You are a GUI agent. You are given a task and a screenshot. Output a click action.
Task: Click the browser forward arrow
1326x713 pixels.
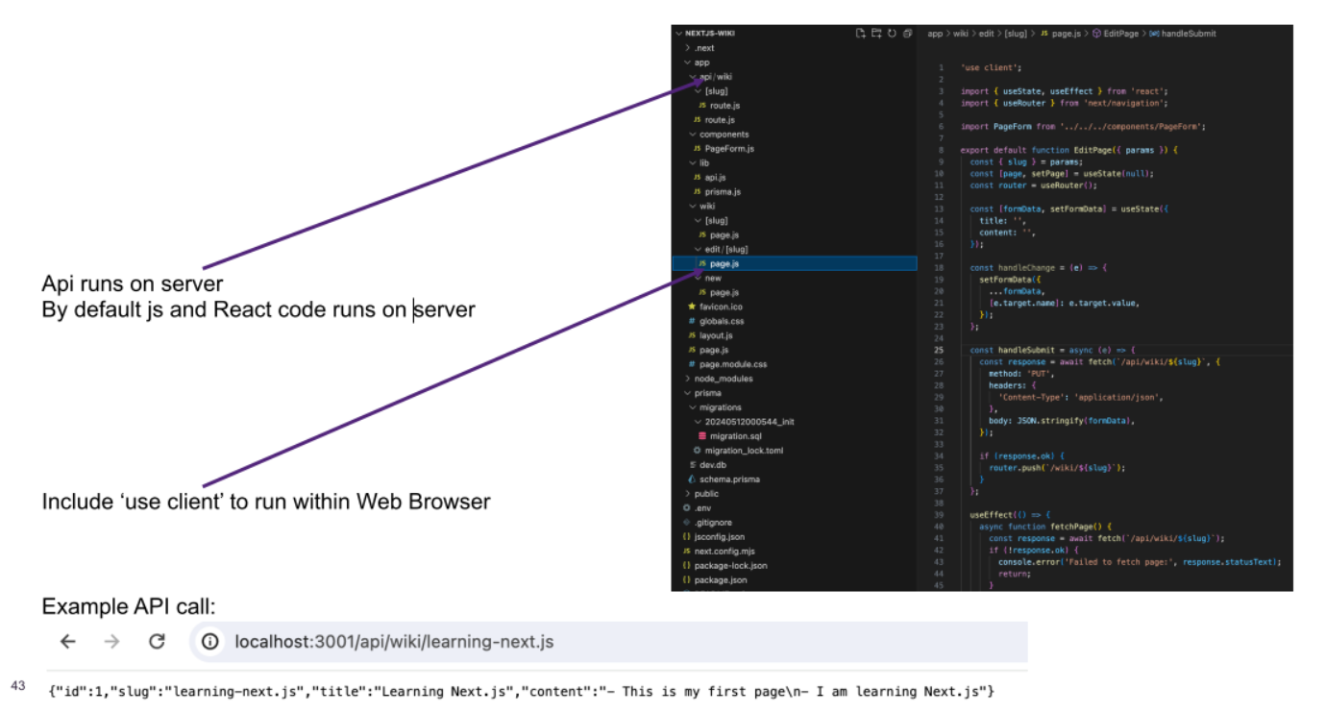112,642
